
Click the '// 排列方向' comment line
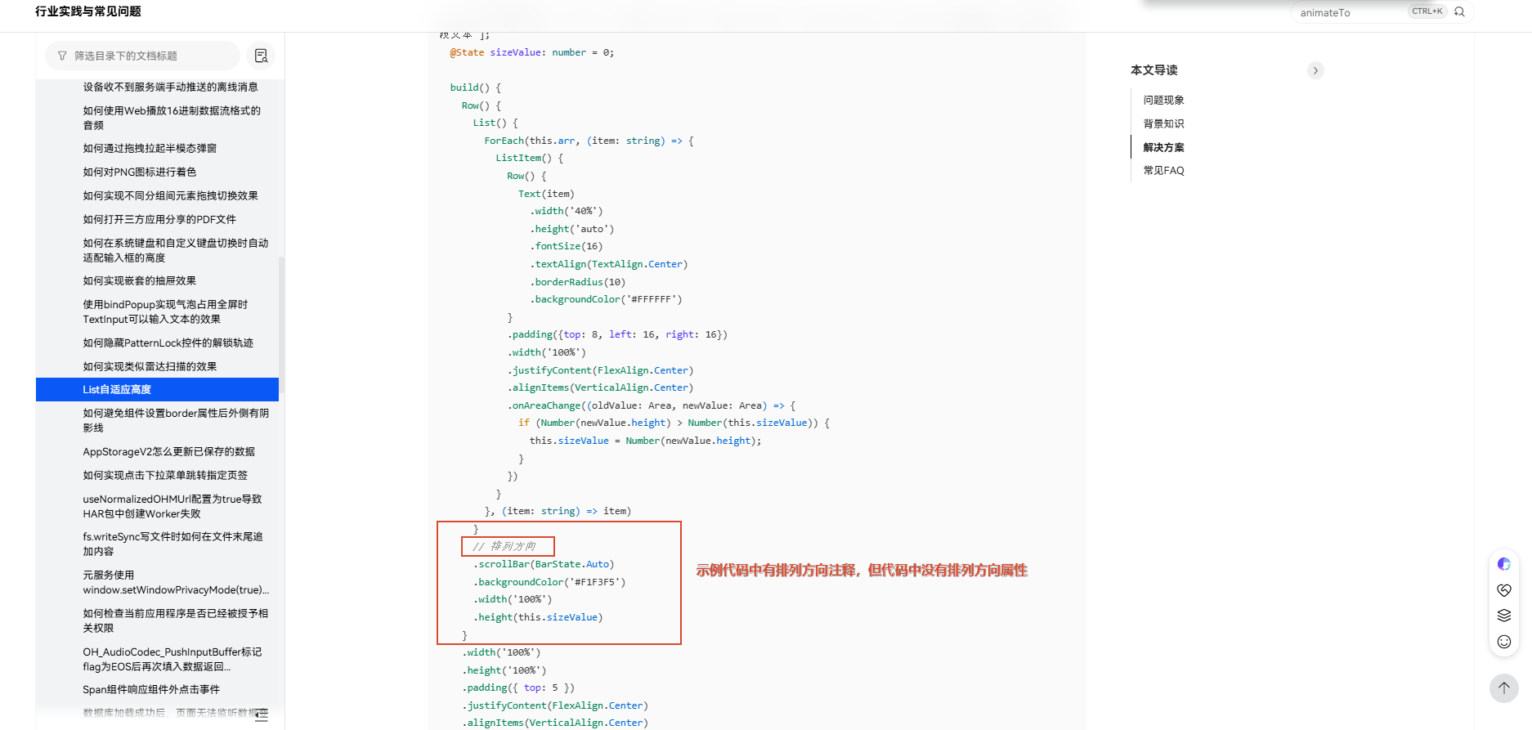[504, 546]
